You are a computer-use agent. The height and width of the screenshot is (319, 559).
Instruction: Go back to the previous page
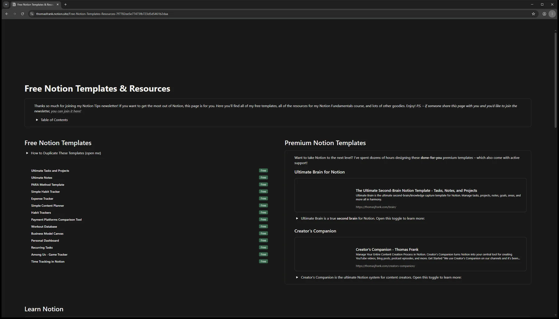tap(7, 14)
